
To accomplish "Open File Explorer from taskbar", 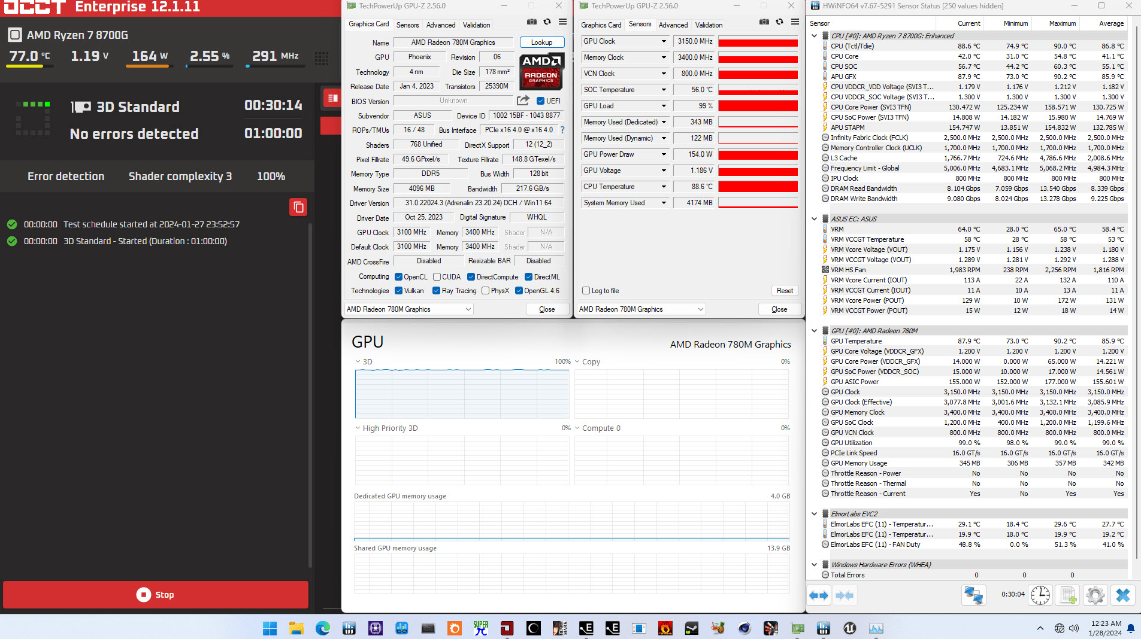I will [x=296, y=628].
